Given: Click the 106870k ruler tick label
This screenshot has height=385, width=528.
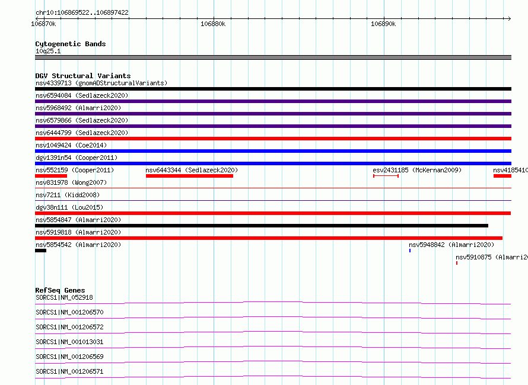Looking at the screenshot, I should tap(43, 24).
